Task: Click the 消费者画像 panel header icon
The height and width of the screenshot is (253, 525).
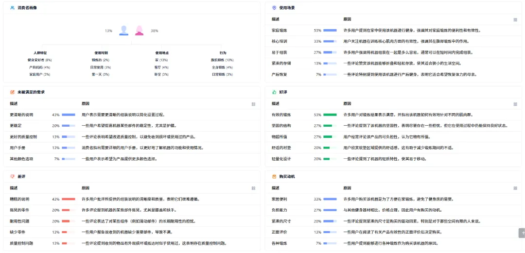Action: coord(12,8)
